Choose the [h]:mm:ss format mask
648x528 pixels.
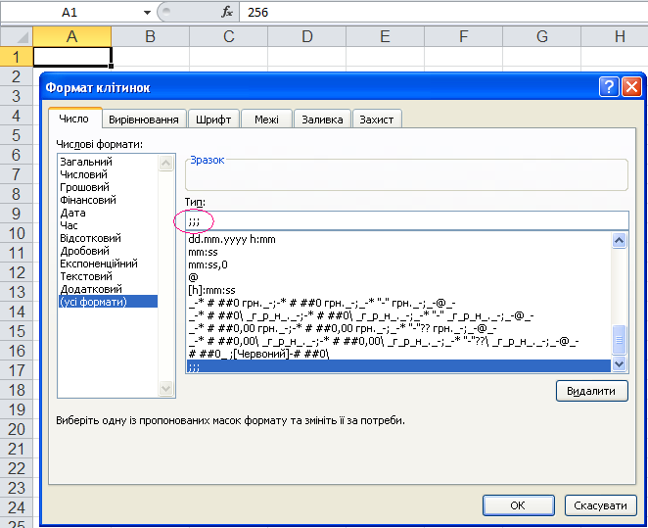click(x=211, y=290)
